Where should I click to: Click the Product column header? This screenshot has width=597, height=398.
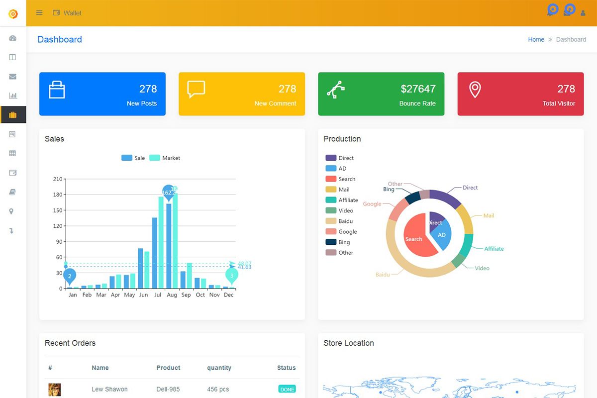coord(168,368)
